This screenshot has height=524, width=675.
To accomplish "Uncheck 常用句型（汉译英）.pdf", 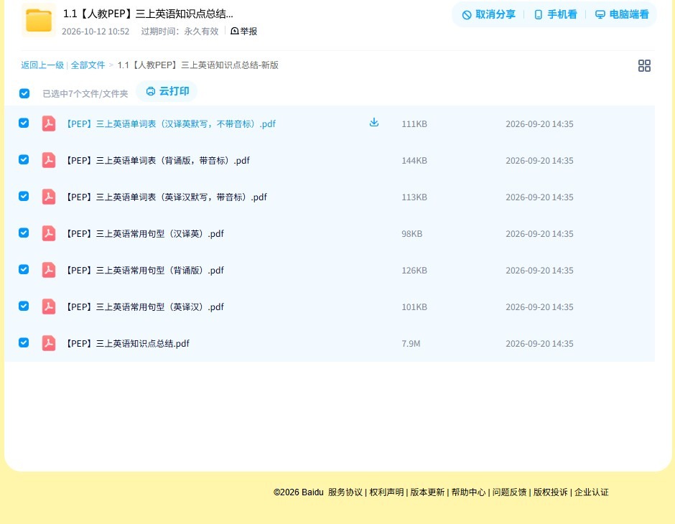I will tap(24, 233).
